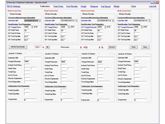Open the Fail Visual page
The width and height of the screenshot is (165, 124).
coord(106,7)
